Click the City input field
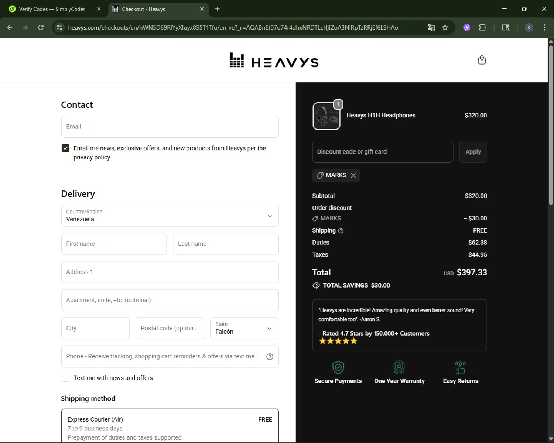The image size is (554, 443). [x=95, y=328]
